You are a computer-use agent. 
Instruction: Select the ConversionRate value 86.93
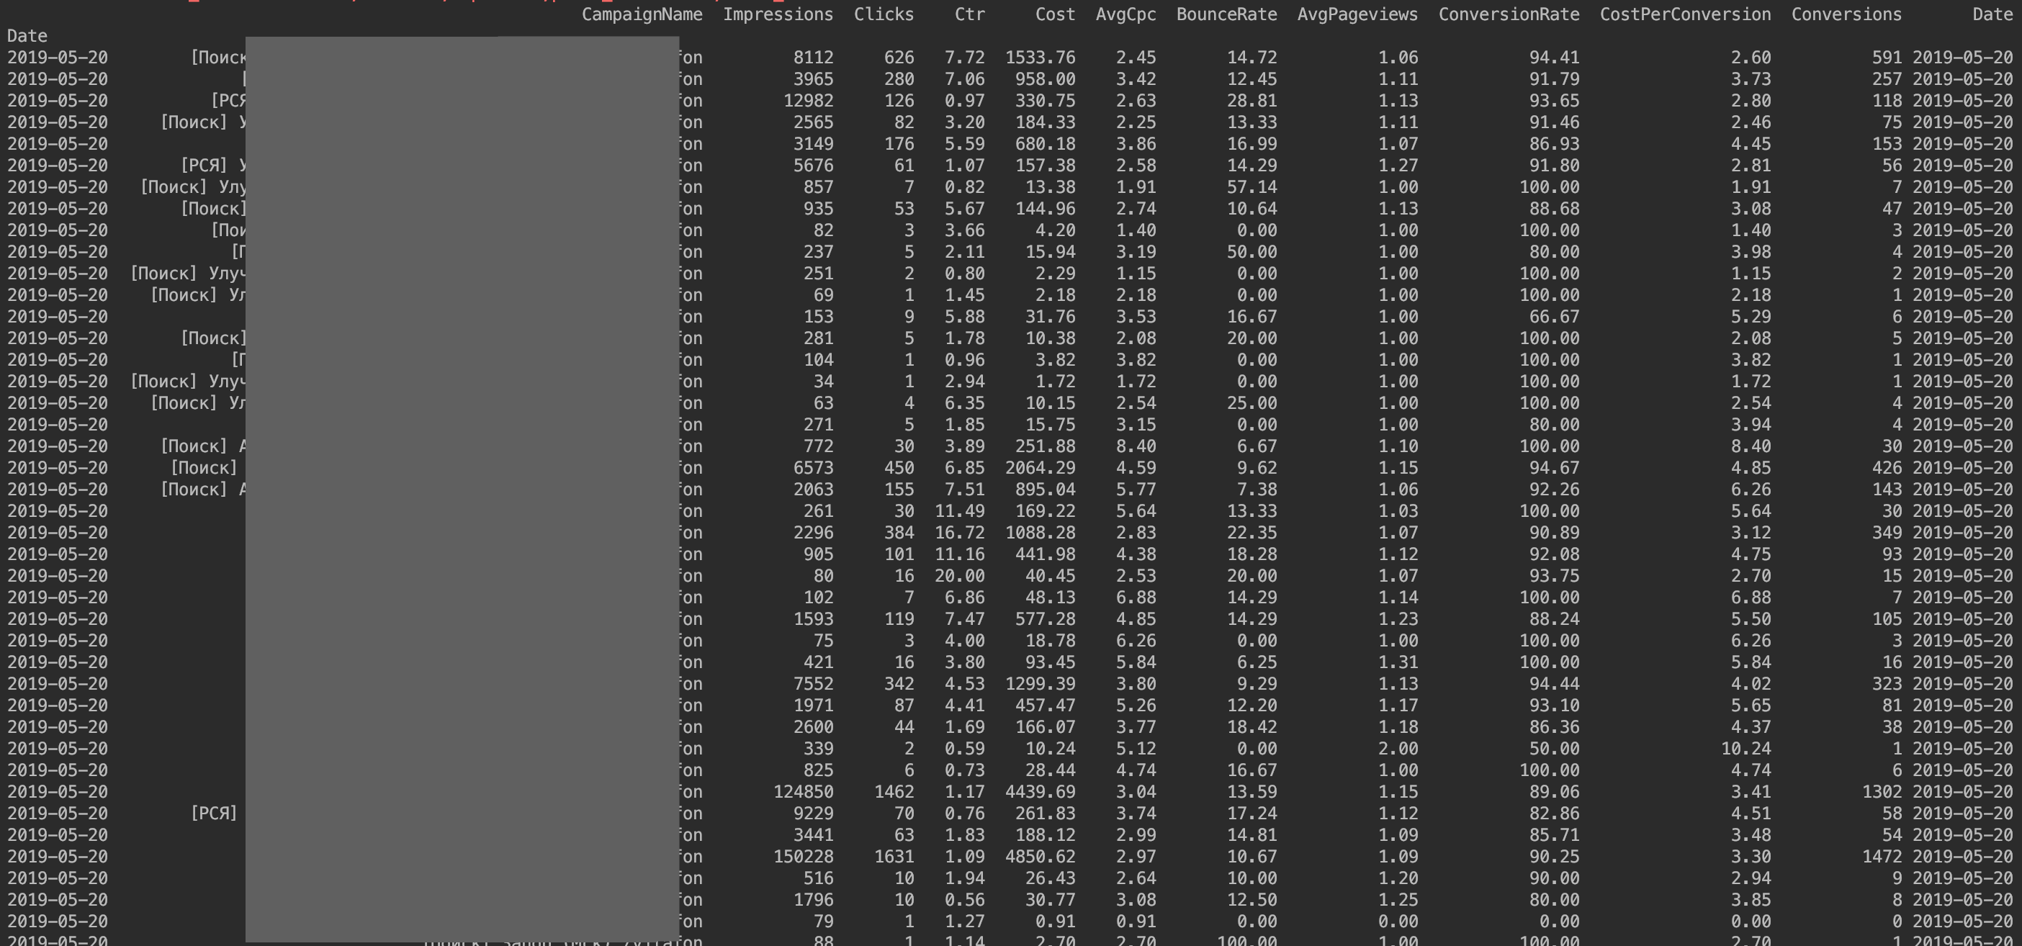point(1554,144)
